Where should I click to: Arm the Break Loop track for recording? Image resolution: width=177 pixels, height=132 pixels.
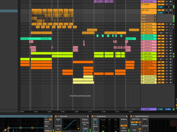click(171, 2)
